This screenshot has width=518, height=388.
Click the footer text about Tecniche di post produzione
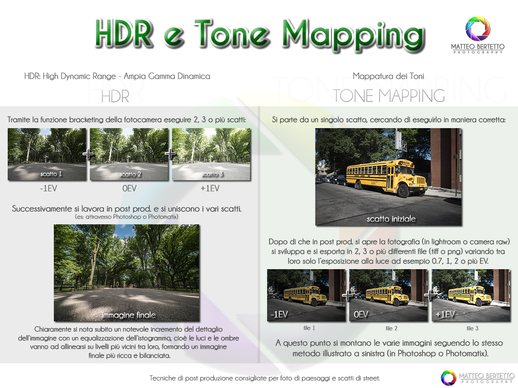[265, 378]
